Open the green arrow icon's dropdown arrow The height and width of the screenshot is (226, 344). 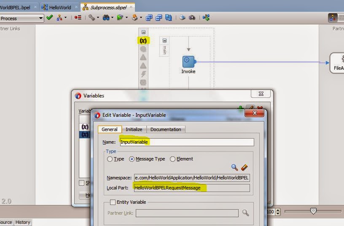[x=126, y=18]
